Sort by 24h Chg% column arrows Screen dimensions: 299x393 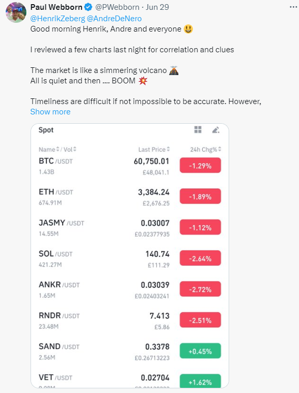coord(220,149)
